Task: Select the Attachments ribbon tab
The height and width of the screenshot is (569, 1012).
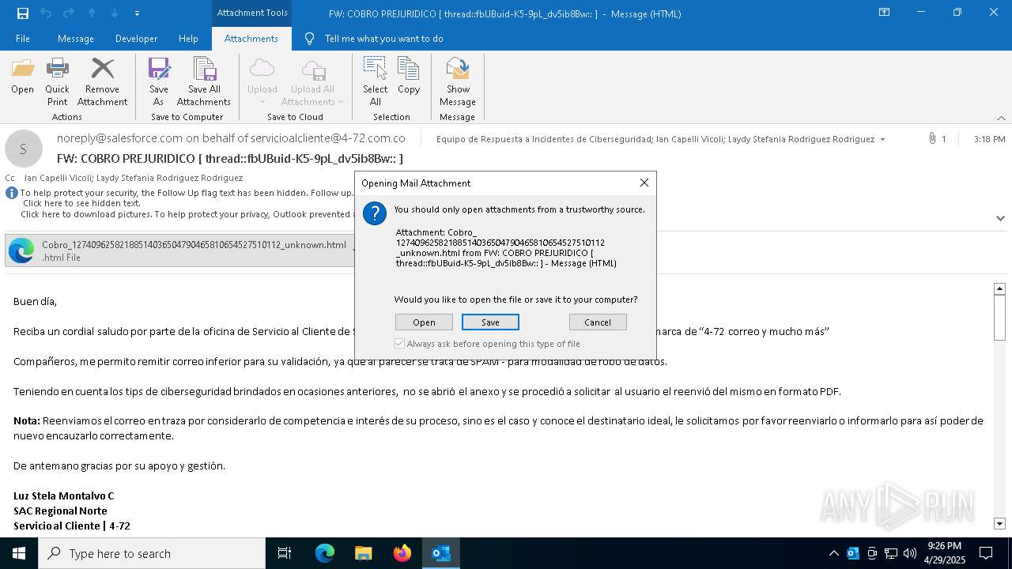Action: [251, 39]
